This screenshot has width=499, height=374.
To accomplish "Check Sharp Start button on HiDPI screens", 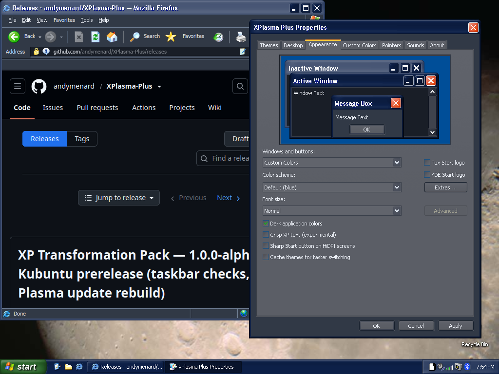I will (266, 245).
